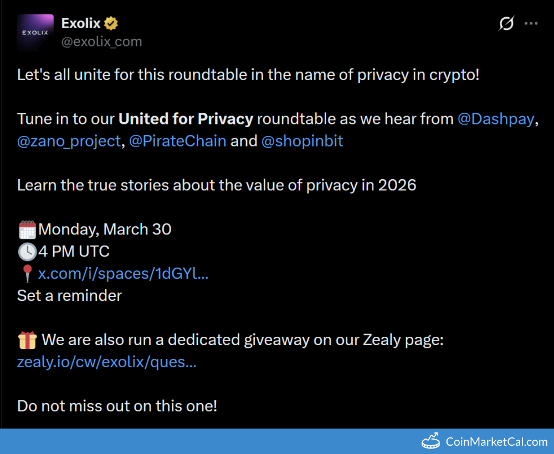554x454 pixels.
Task: Click the clock emoji before 4 PM UTC
Action: pyautogui.click(x=27, y=252)
